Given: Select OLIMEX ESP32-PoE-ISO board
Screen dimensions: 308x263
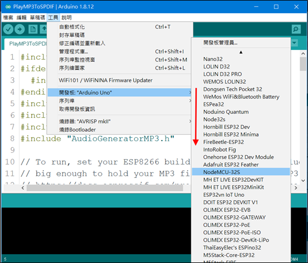Looking at the screenshot, I should (x=241, y=232).
